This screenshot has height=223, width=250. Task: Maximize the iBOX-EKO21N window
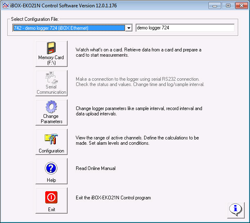(x=228, y=6)
